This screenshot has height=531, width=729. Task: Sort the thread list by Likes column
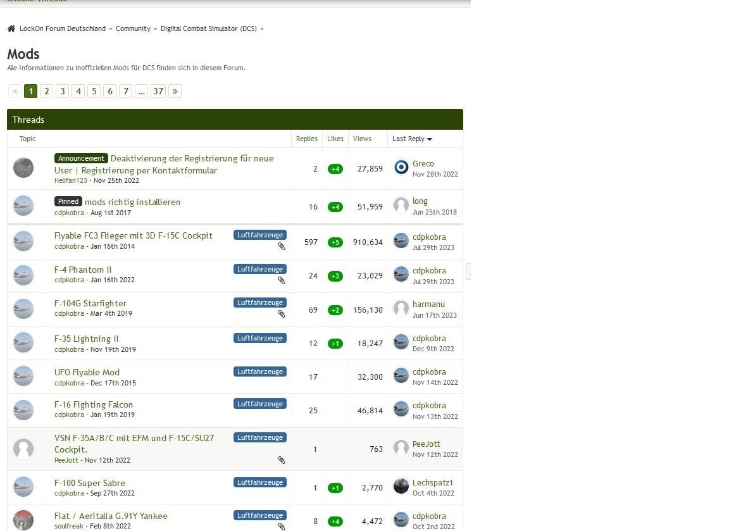click(x=335, y=139)
